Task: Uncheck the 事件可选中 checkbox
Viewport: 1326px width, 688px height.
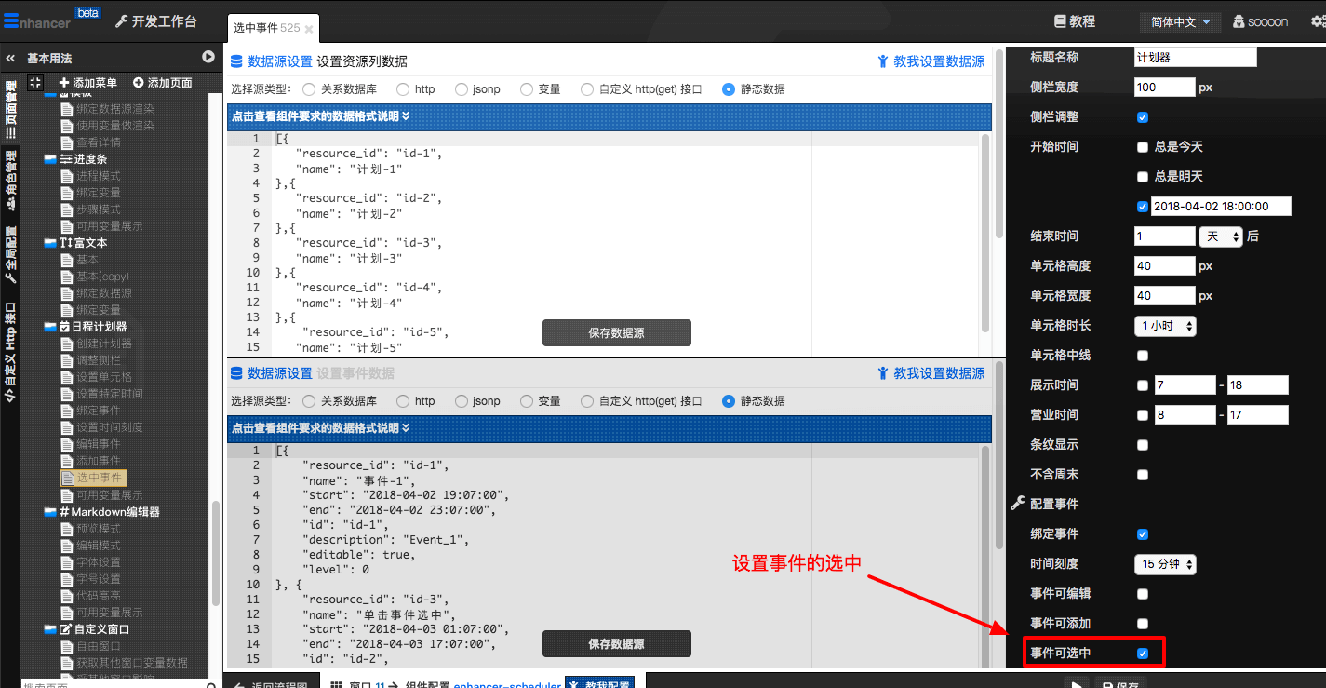Action: [1143, 654]
